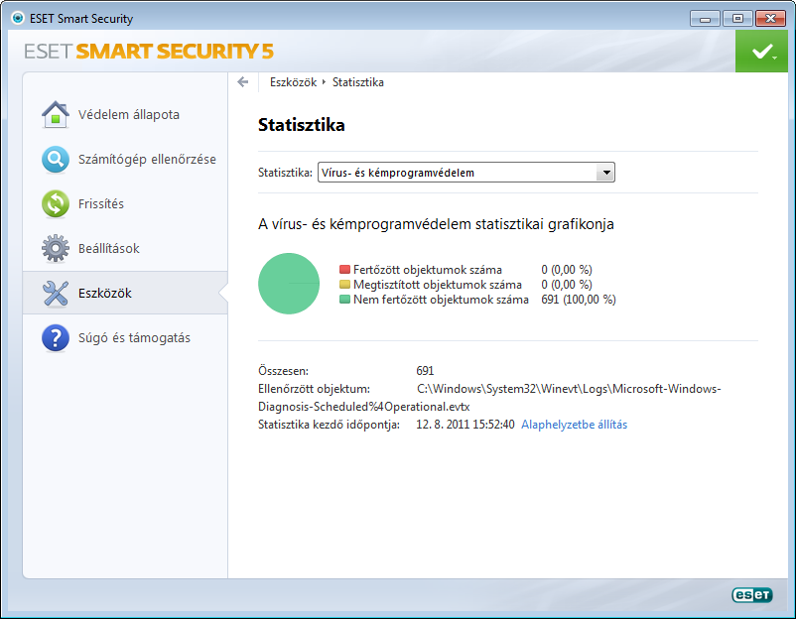Click the ESET logo at bottom right
The height and width of the screenshot is (619, 796).
coord(752,594)
